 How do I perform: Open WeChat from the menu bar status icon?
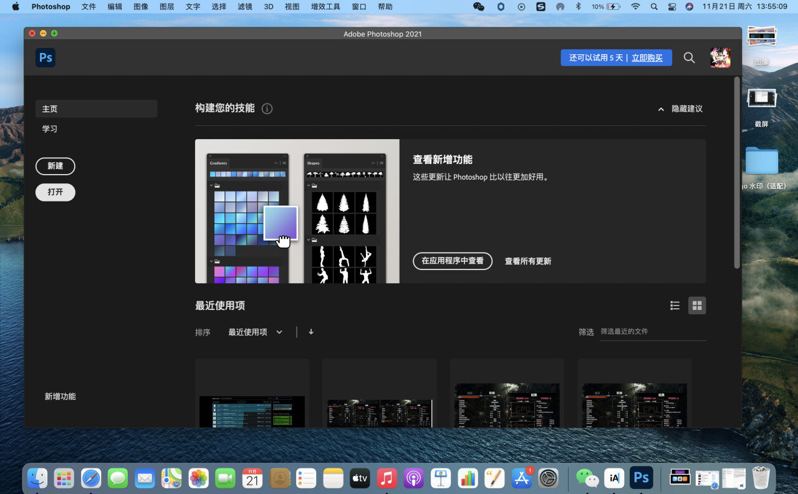point(479,6)
